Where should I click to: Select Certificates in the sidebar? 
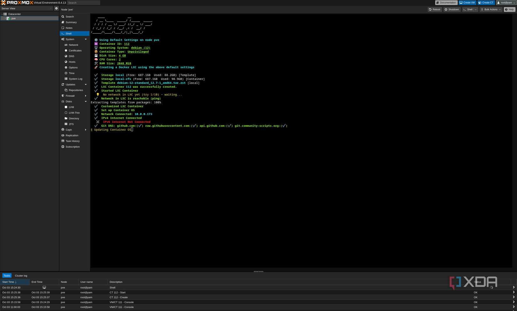tap(75, 50)
